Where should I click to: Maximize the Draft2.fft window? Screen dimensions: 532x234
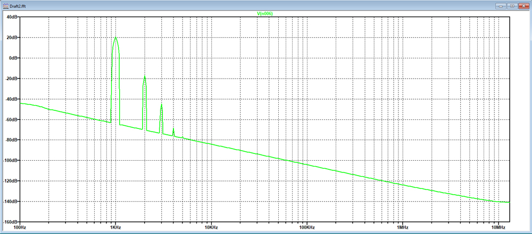(512, 6)
